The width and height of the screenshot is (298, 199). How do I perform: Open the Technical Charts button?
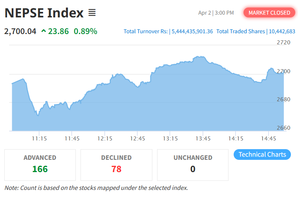[x=262, y=154]
